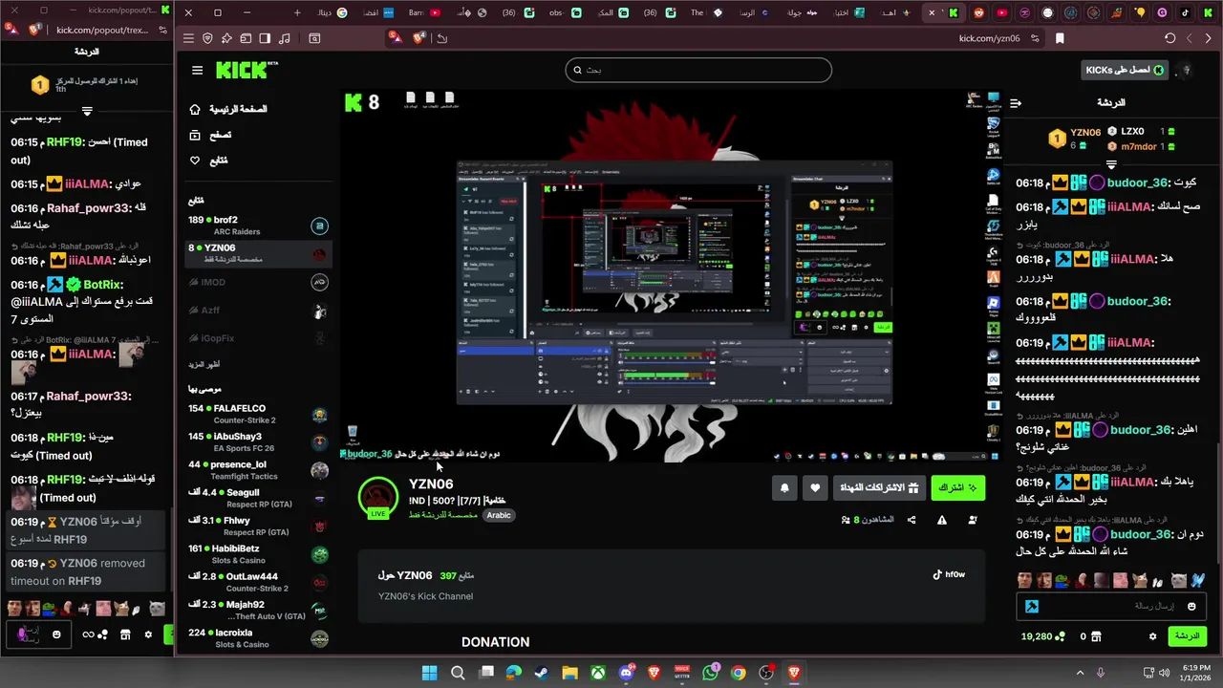Click the 19,280 channel points

[x=1042, y=636]
